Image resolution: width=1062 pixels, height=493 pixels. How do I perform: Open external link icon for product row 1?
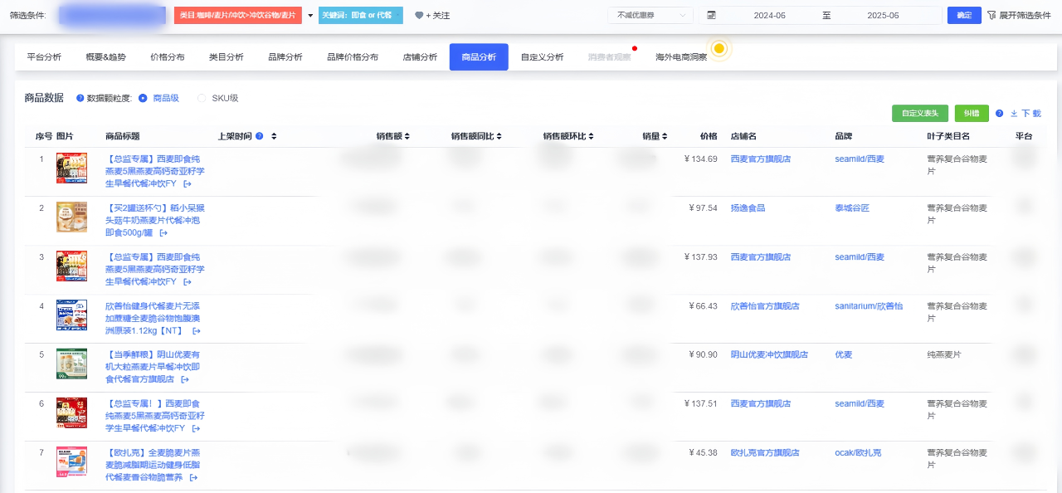click(x=188, y=183)
